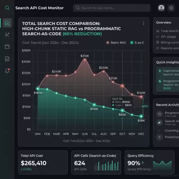This screenshot has height=179, width=179.
Task: Open the notifications bell icon
Action: pyautogui.click(x=7, y=71)
